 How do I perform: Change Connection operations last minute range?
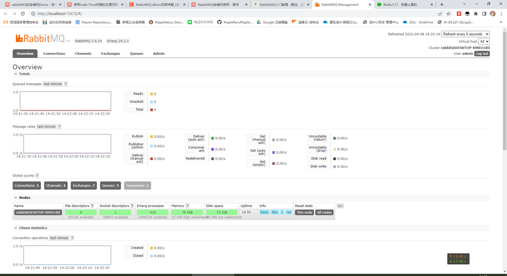tap(59, 238)
